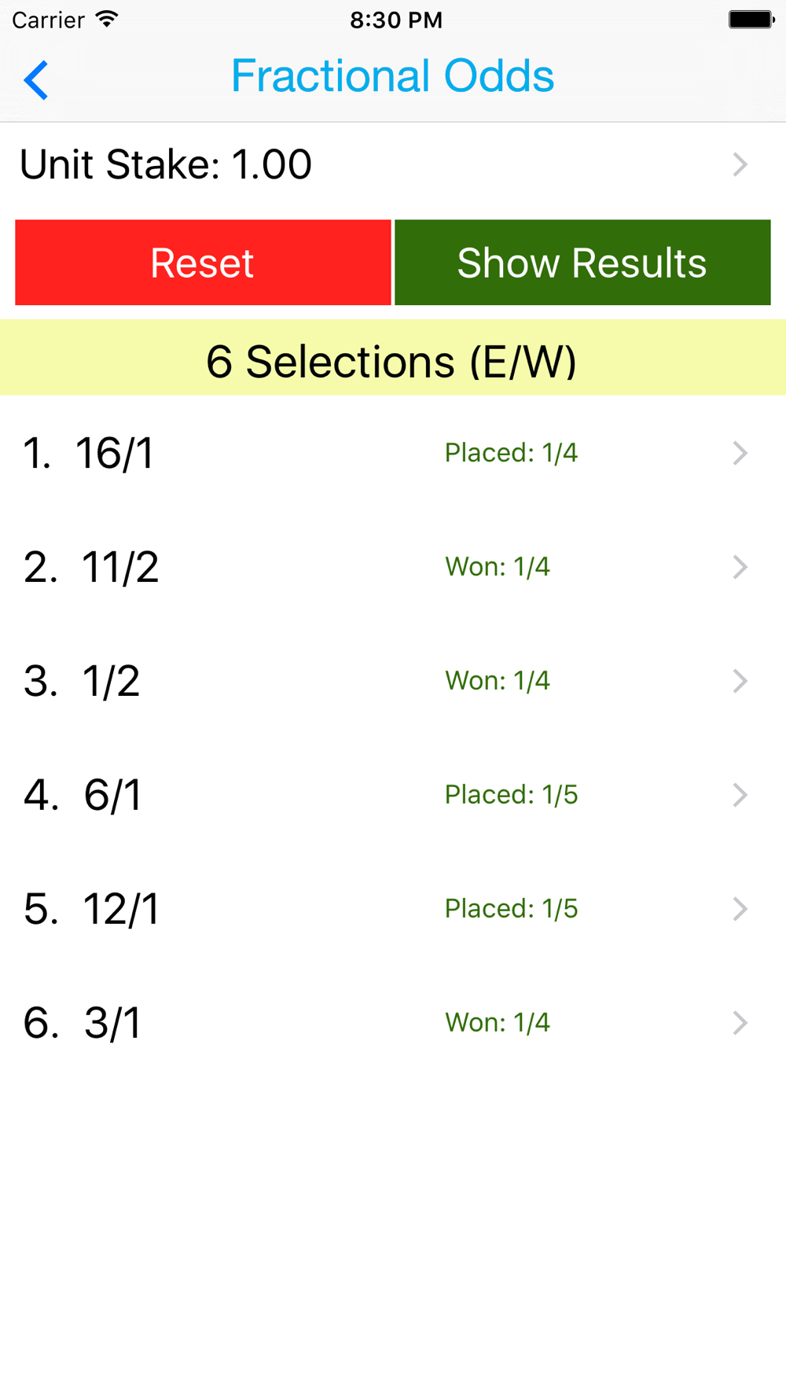
Task: Expand chevron on selection 3 row
Action: tap(740, 681)
